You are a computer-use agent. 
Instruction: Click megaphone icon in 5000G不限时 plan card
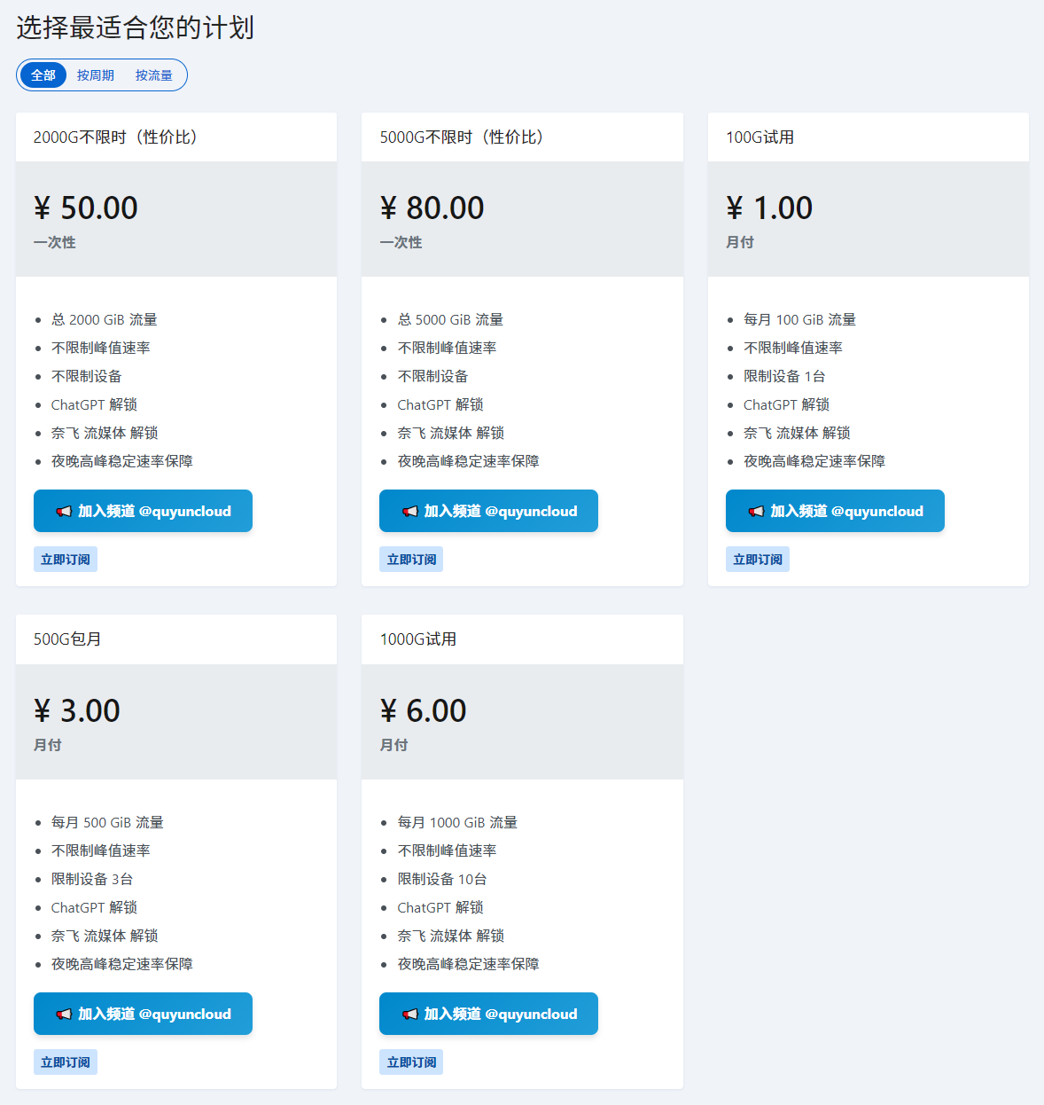[x=409, y=512]
